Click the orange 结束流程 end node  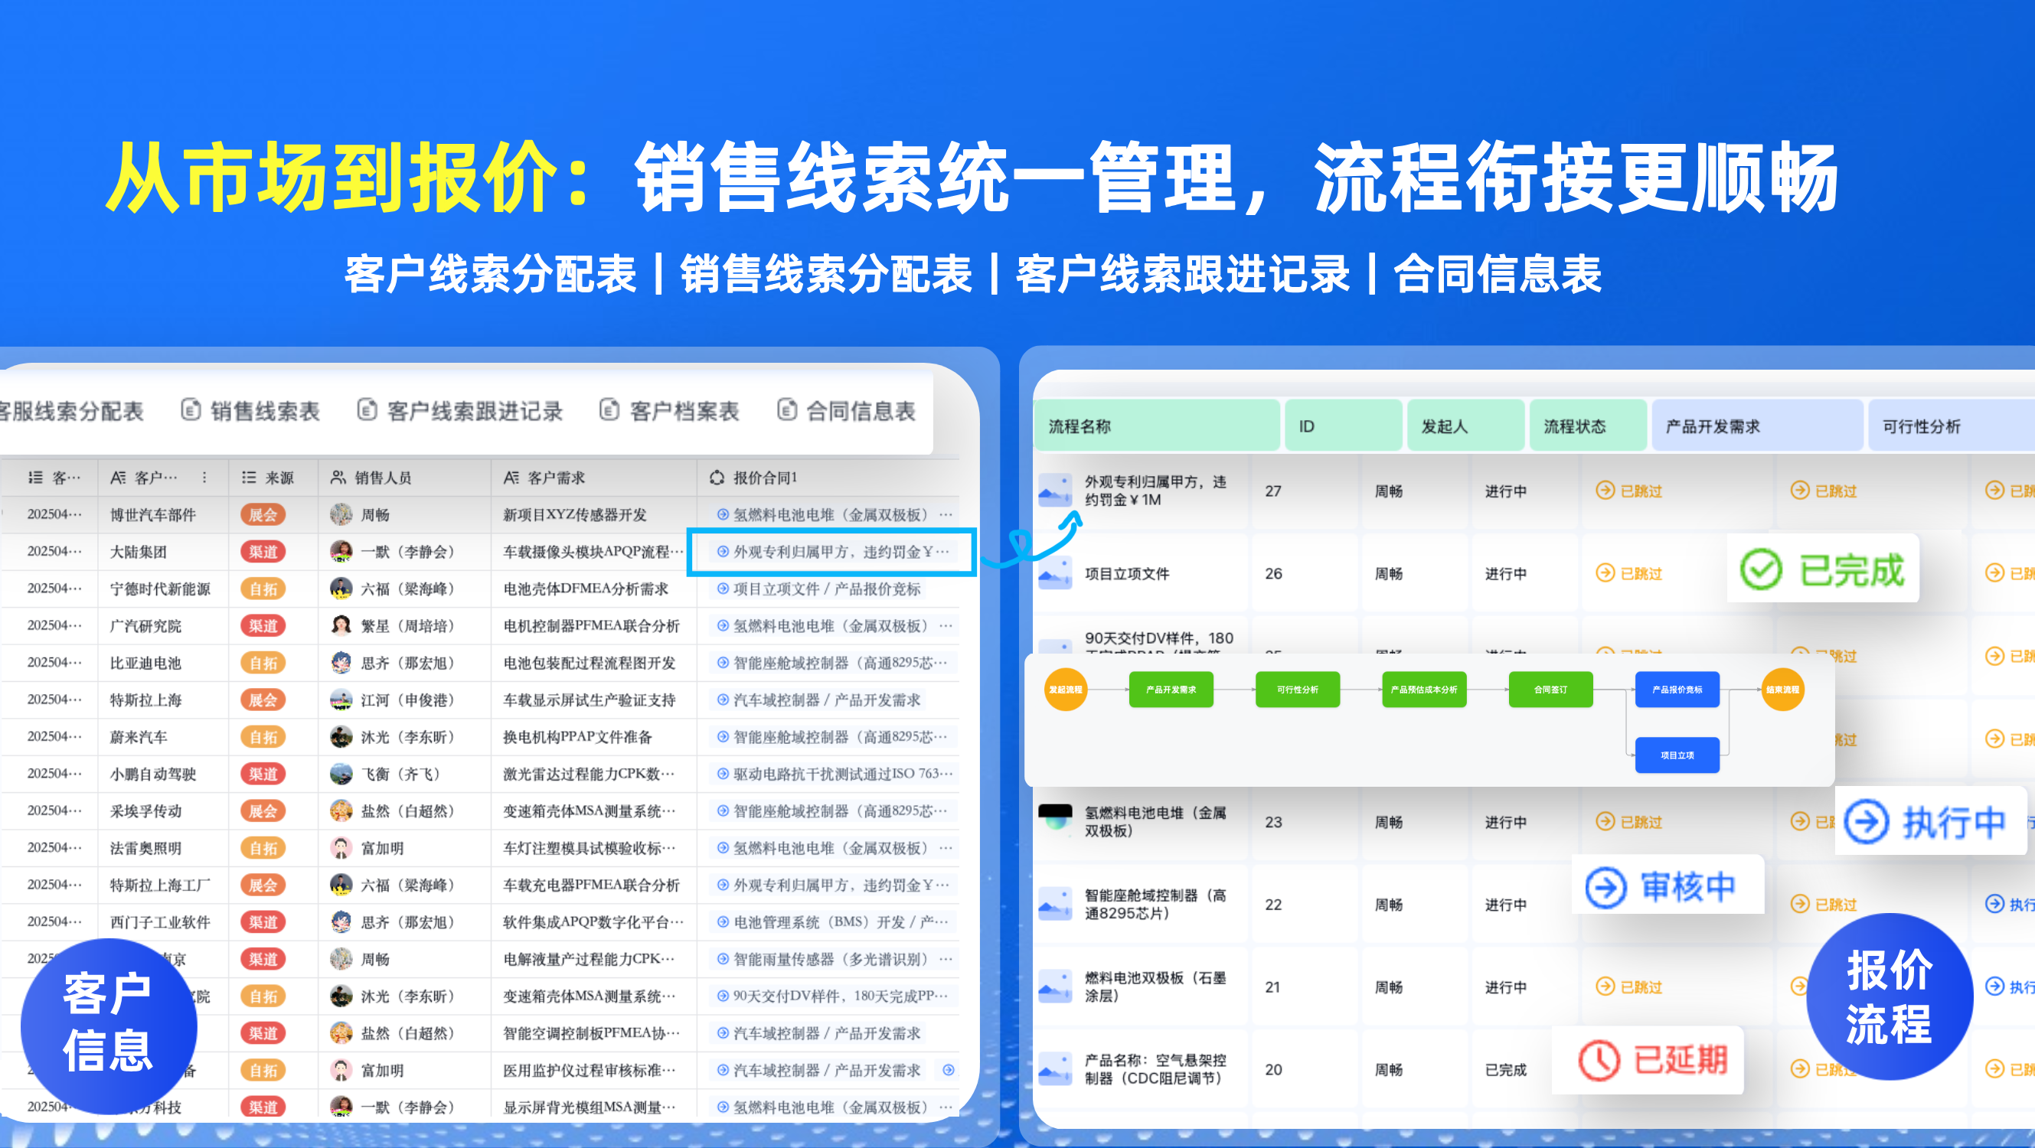[1782, 690]
